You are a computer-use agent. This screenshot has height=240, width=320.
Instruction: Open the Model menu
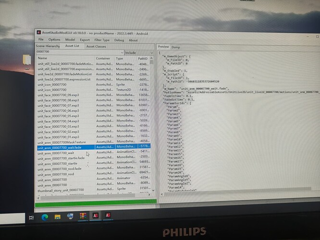(x=70, y=40)
